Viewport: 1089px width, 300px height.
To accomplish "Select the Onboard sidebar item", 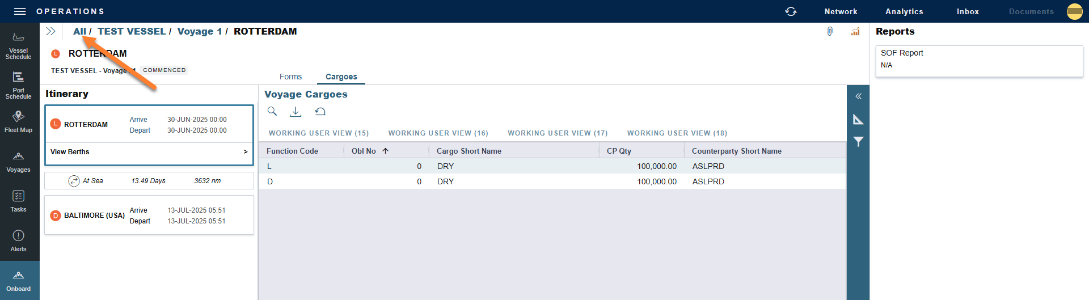I will pos(19,281).
